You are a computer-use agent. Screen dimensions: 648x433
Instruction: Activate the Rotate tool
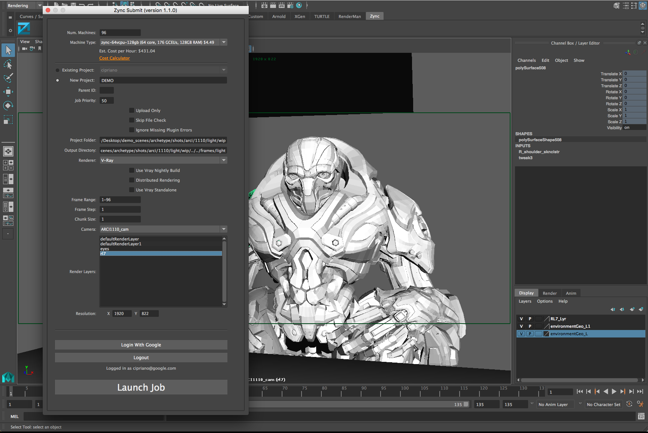[8, 106]
